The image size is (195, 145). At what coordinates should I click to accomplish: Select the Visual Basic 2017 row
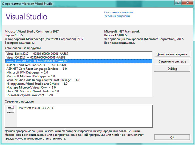click(78, 54)
